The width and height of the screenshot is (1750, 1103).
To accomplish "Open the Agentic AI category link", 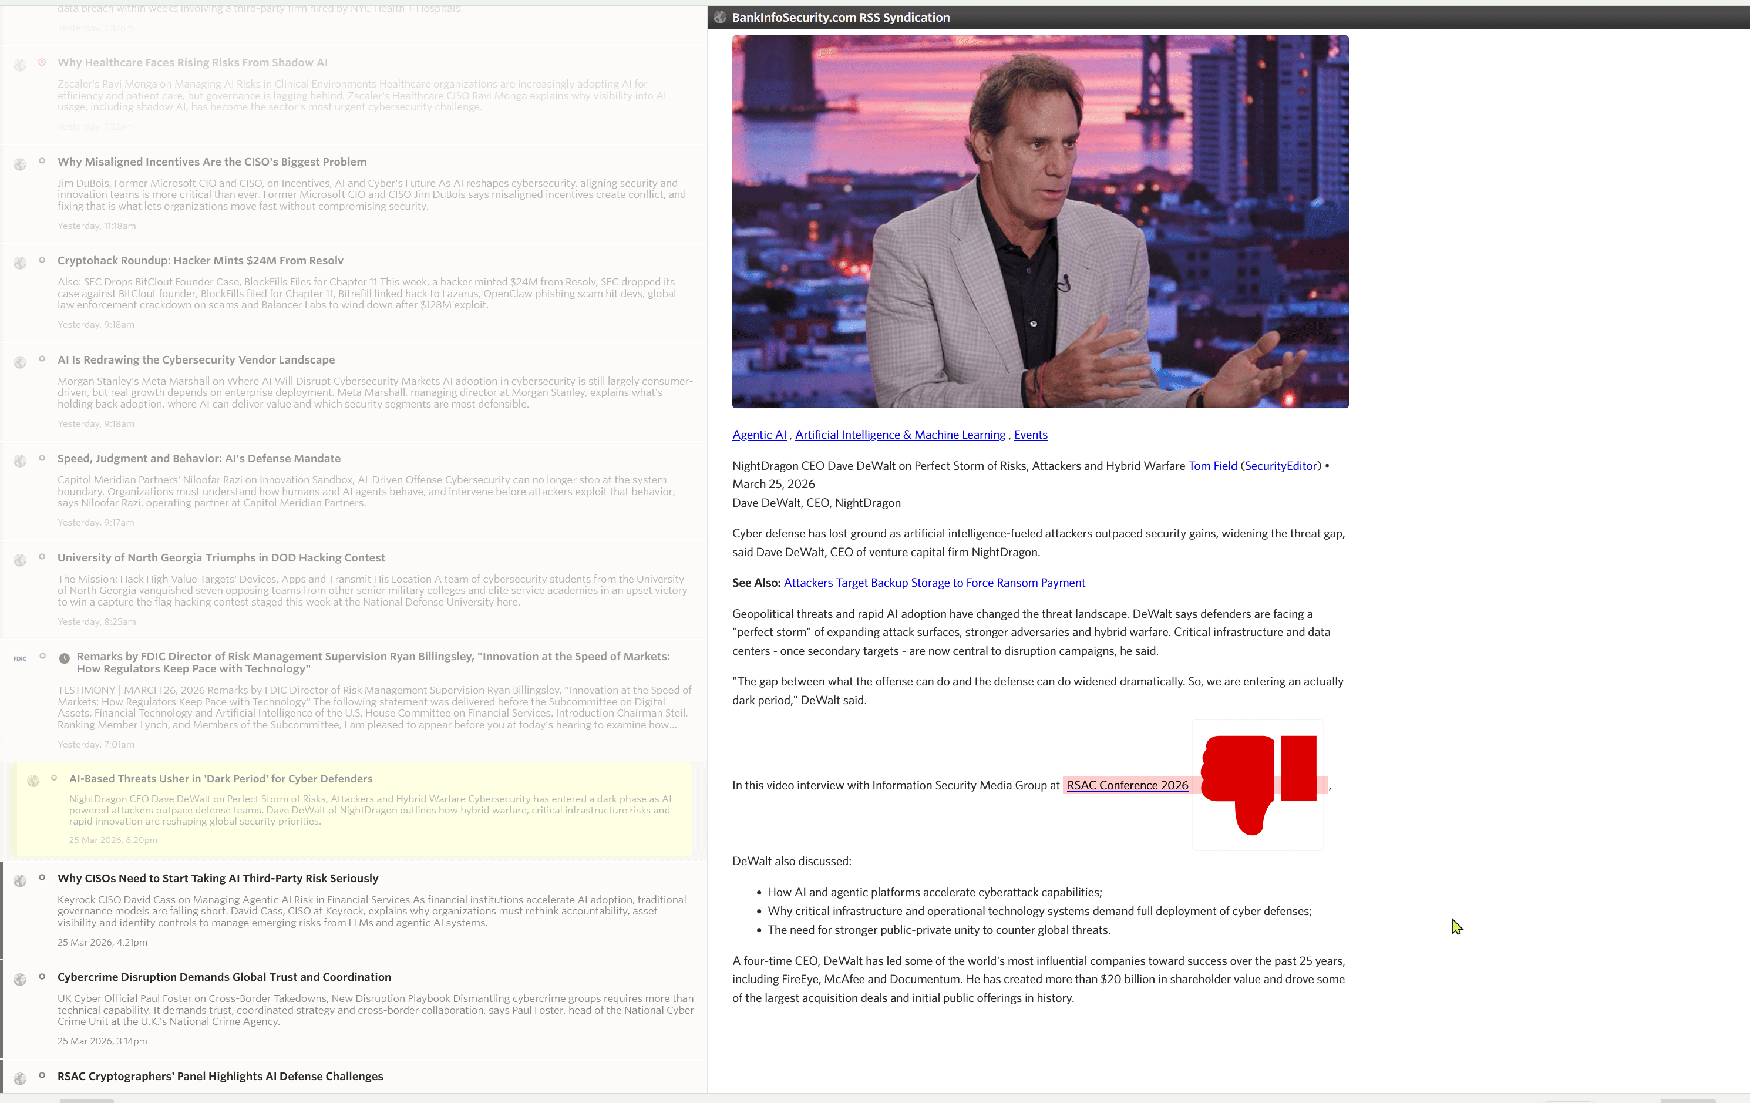I will [x=759, y=435].
